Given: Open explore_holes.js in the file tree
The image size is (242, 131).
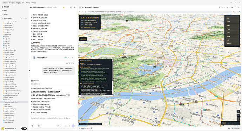Looking at the screenshot, I should (x=8, y=97).
